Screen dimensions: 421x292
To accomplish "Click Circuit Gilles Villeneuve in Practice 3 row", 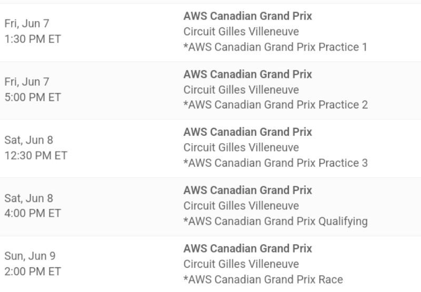I will (x=241, y=148).
